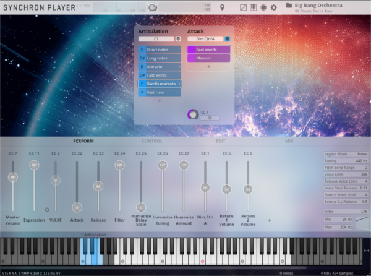
Task: Open settings with the gear icon
Action: click(x=273, y=7)
